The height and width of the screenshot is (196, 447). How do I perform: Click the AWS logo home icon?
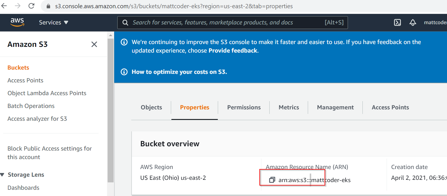[x=17, y=22]
